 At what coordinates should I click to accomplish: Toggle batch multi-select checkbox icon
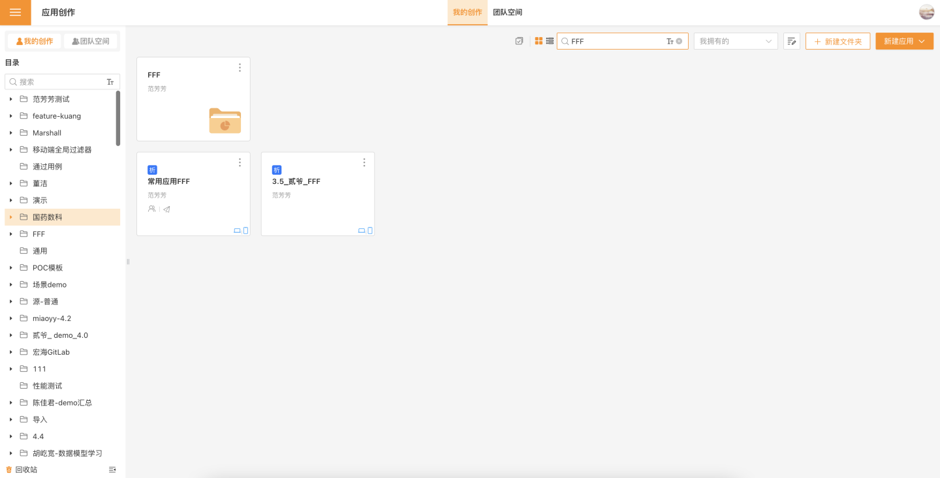pyautogui.click(x=519, y=41)
